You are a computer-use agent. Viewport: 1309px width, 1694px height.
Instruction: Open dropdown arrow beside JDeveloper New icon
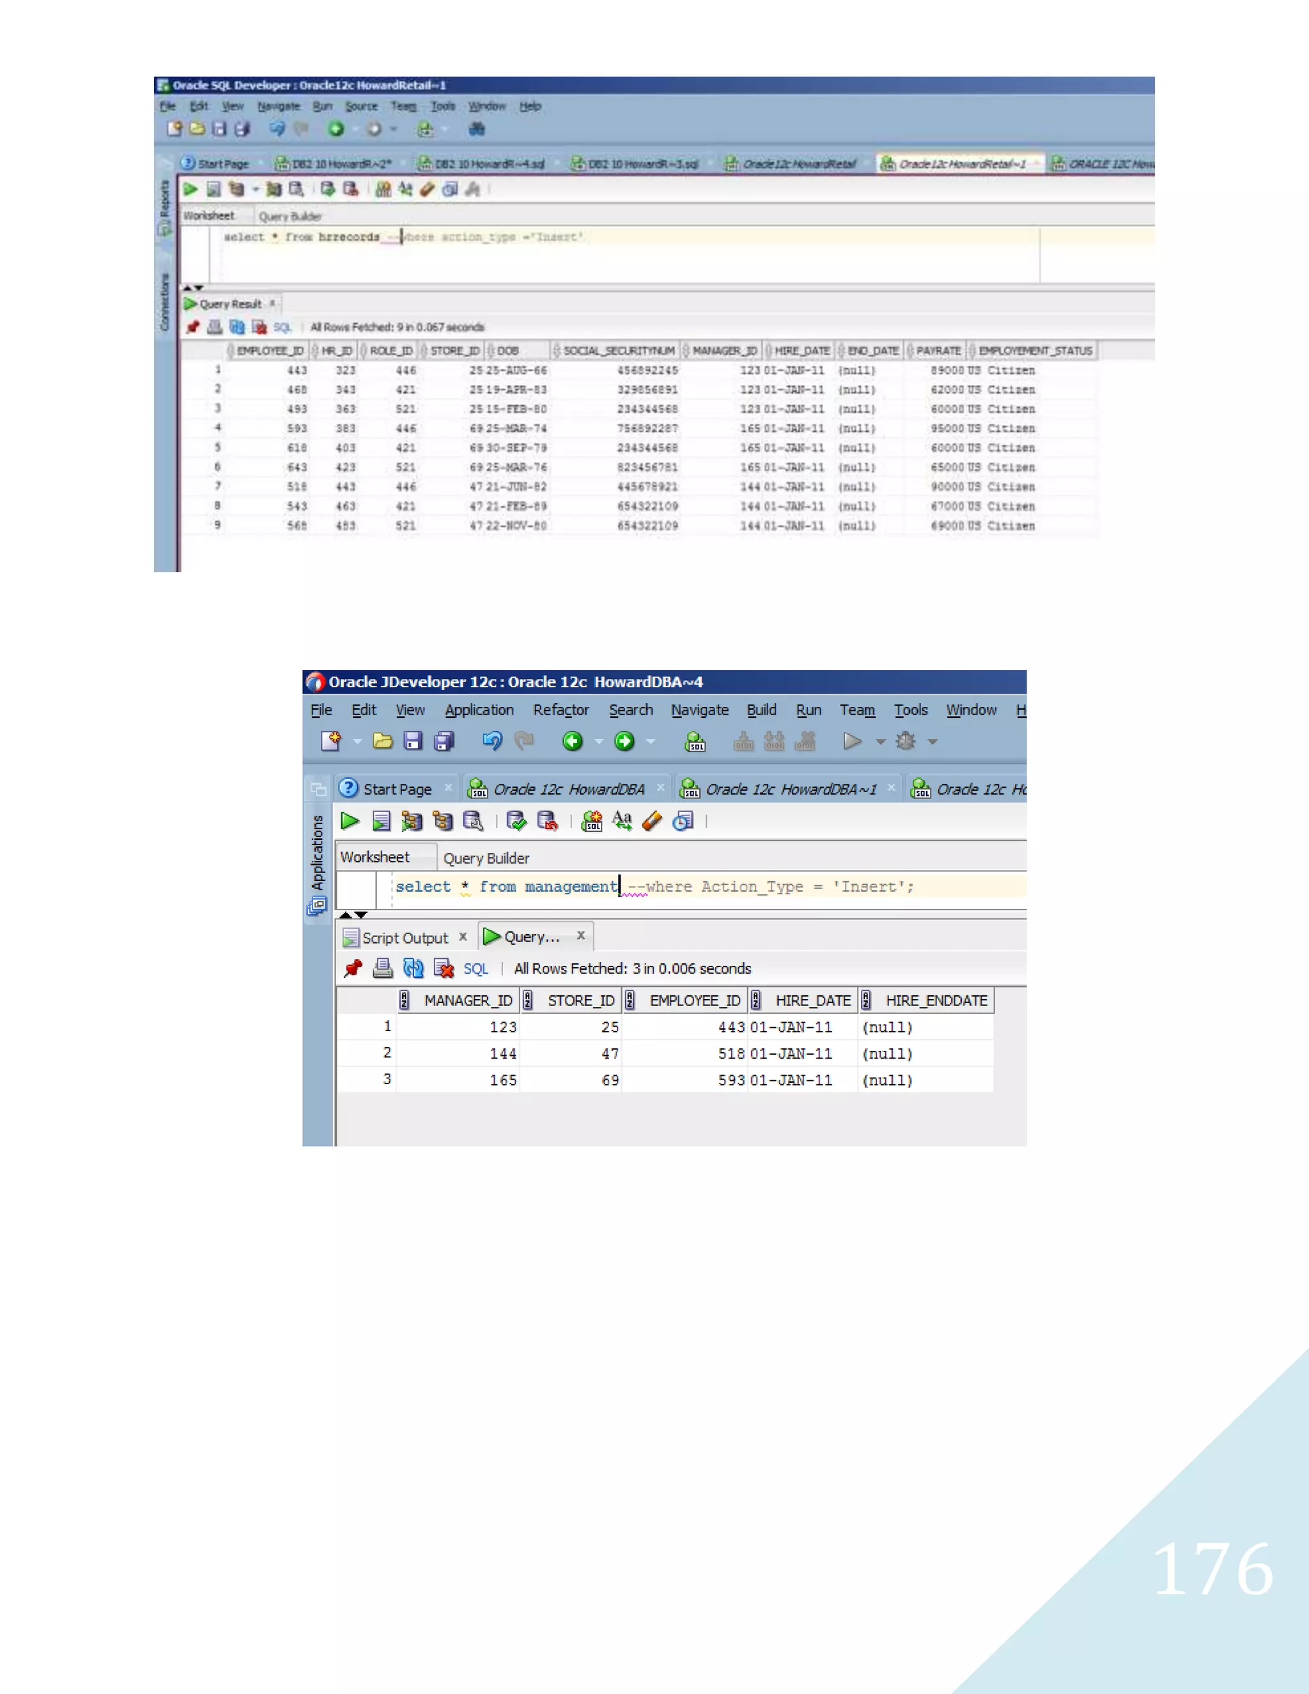pyautogui.click(x=357, y=742)
